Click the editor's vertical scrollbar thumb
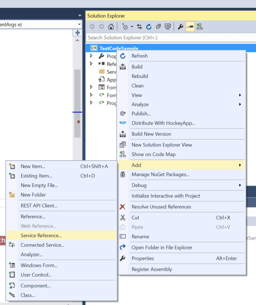Screen dimensions: 256x305 [x=77, y=103]
